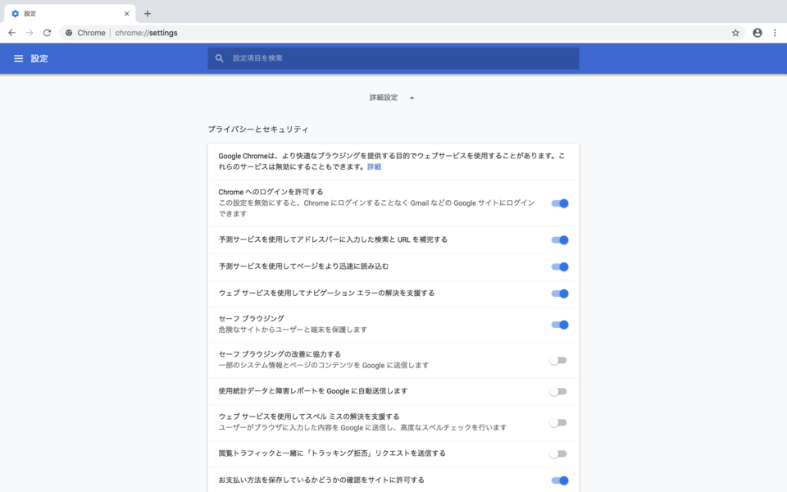Open Chrome three-dot menu
The image size is (787, 492).
[x=775, y=33]
